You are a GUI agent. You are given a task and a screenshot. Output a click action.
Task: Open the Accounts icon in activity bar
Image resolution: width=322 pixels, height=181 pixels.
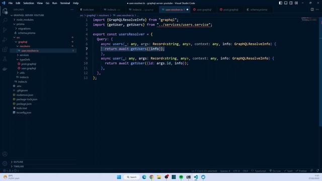(x=5, y=154)
